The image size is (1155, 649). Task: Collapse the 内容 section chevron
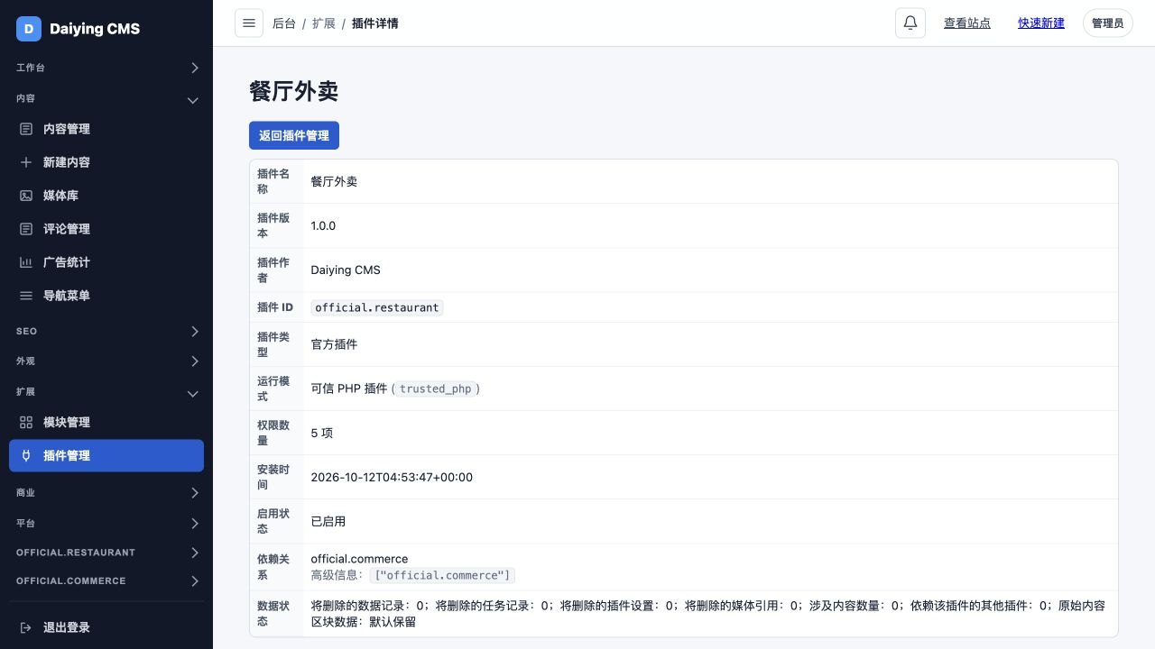(x=192, y=100)
